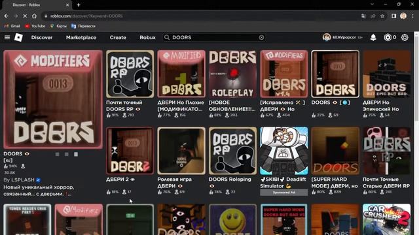Go to Marketplace page
This screenshot has width=419, height=235.
pyautogui.click(x=81, y=38)
